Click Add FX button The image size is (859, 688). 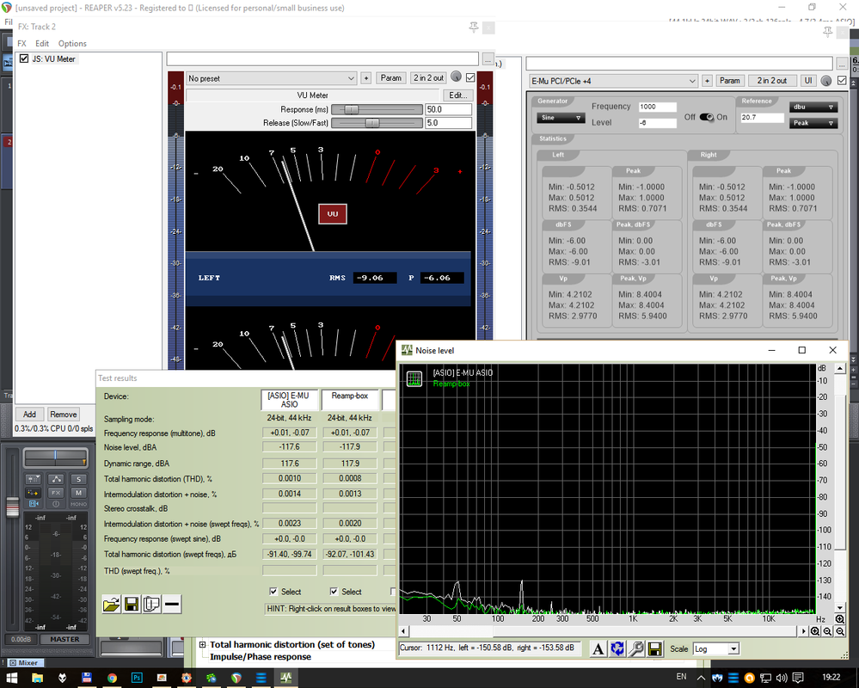pyautogui.click(x=29, y=415)
